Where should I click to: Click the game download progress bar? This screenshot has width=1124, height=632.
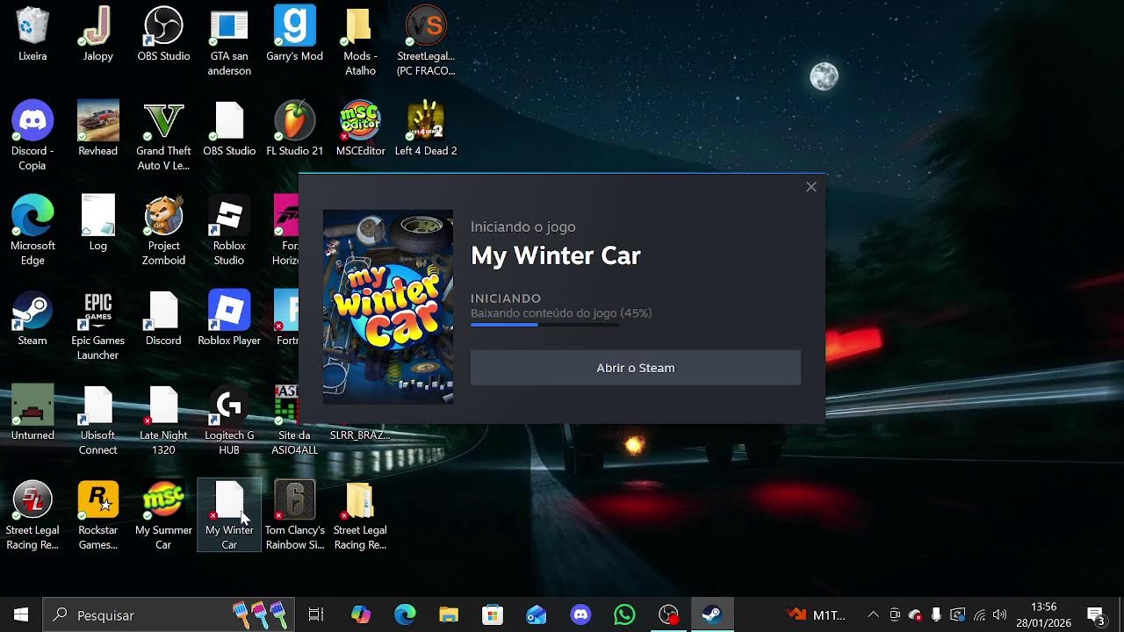[x=544, y=325]
